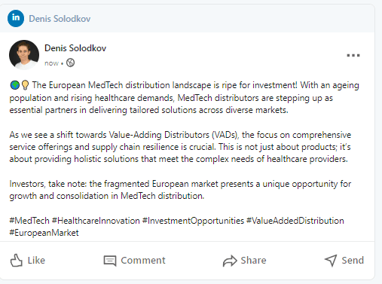Click the Send label text
This screenshot has width=382, height=284.
pyautogui.click(x=353, y=261)
